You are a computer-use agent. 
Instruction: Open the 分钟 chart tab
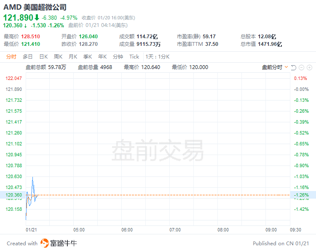[118, 57]
